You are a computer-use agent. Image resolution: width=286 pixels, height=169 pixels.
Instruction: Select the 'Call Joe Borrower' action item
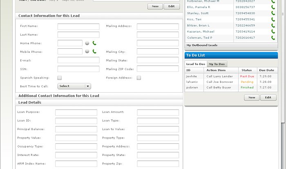pos(220,82)
